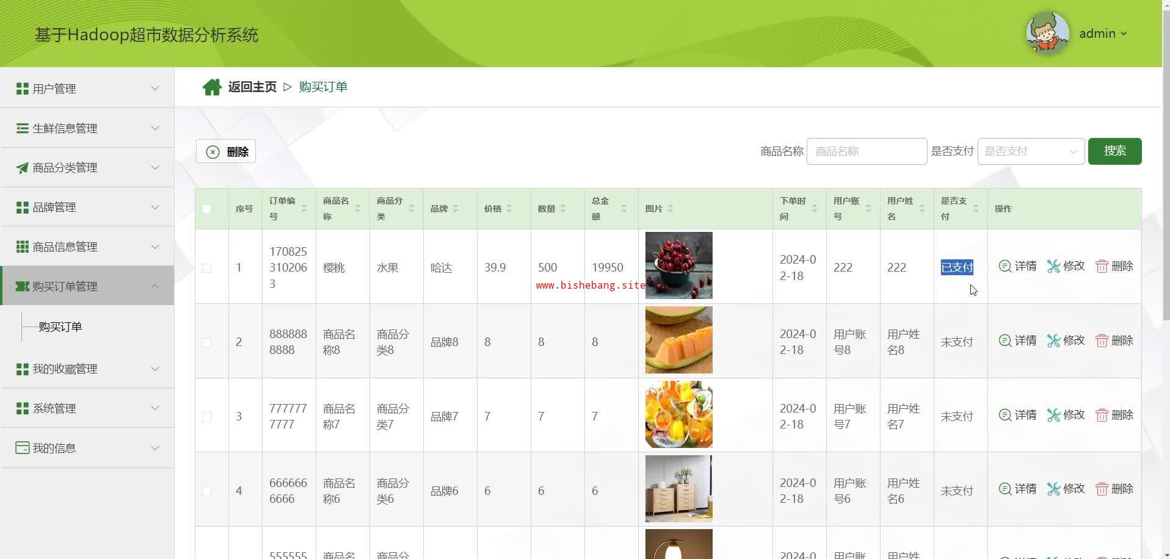Open 详情 for the 樱桃 order
1170x559 pixels.
[1017, 266]
